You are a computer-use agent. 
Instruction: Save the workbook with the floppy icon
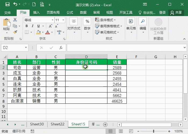8,5
